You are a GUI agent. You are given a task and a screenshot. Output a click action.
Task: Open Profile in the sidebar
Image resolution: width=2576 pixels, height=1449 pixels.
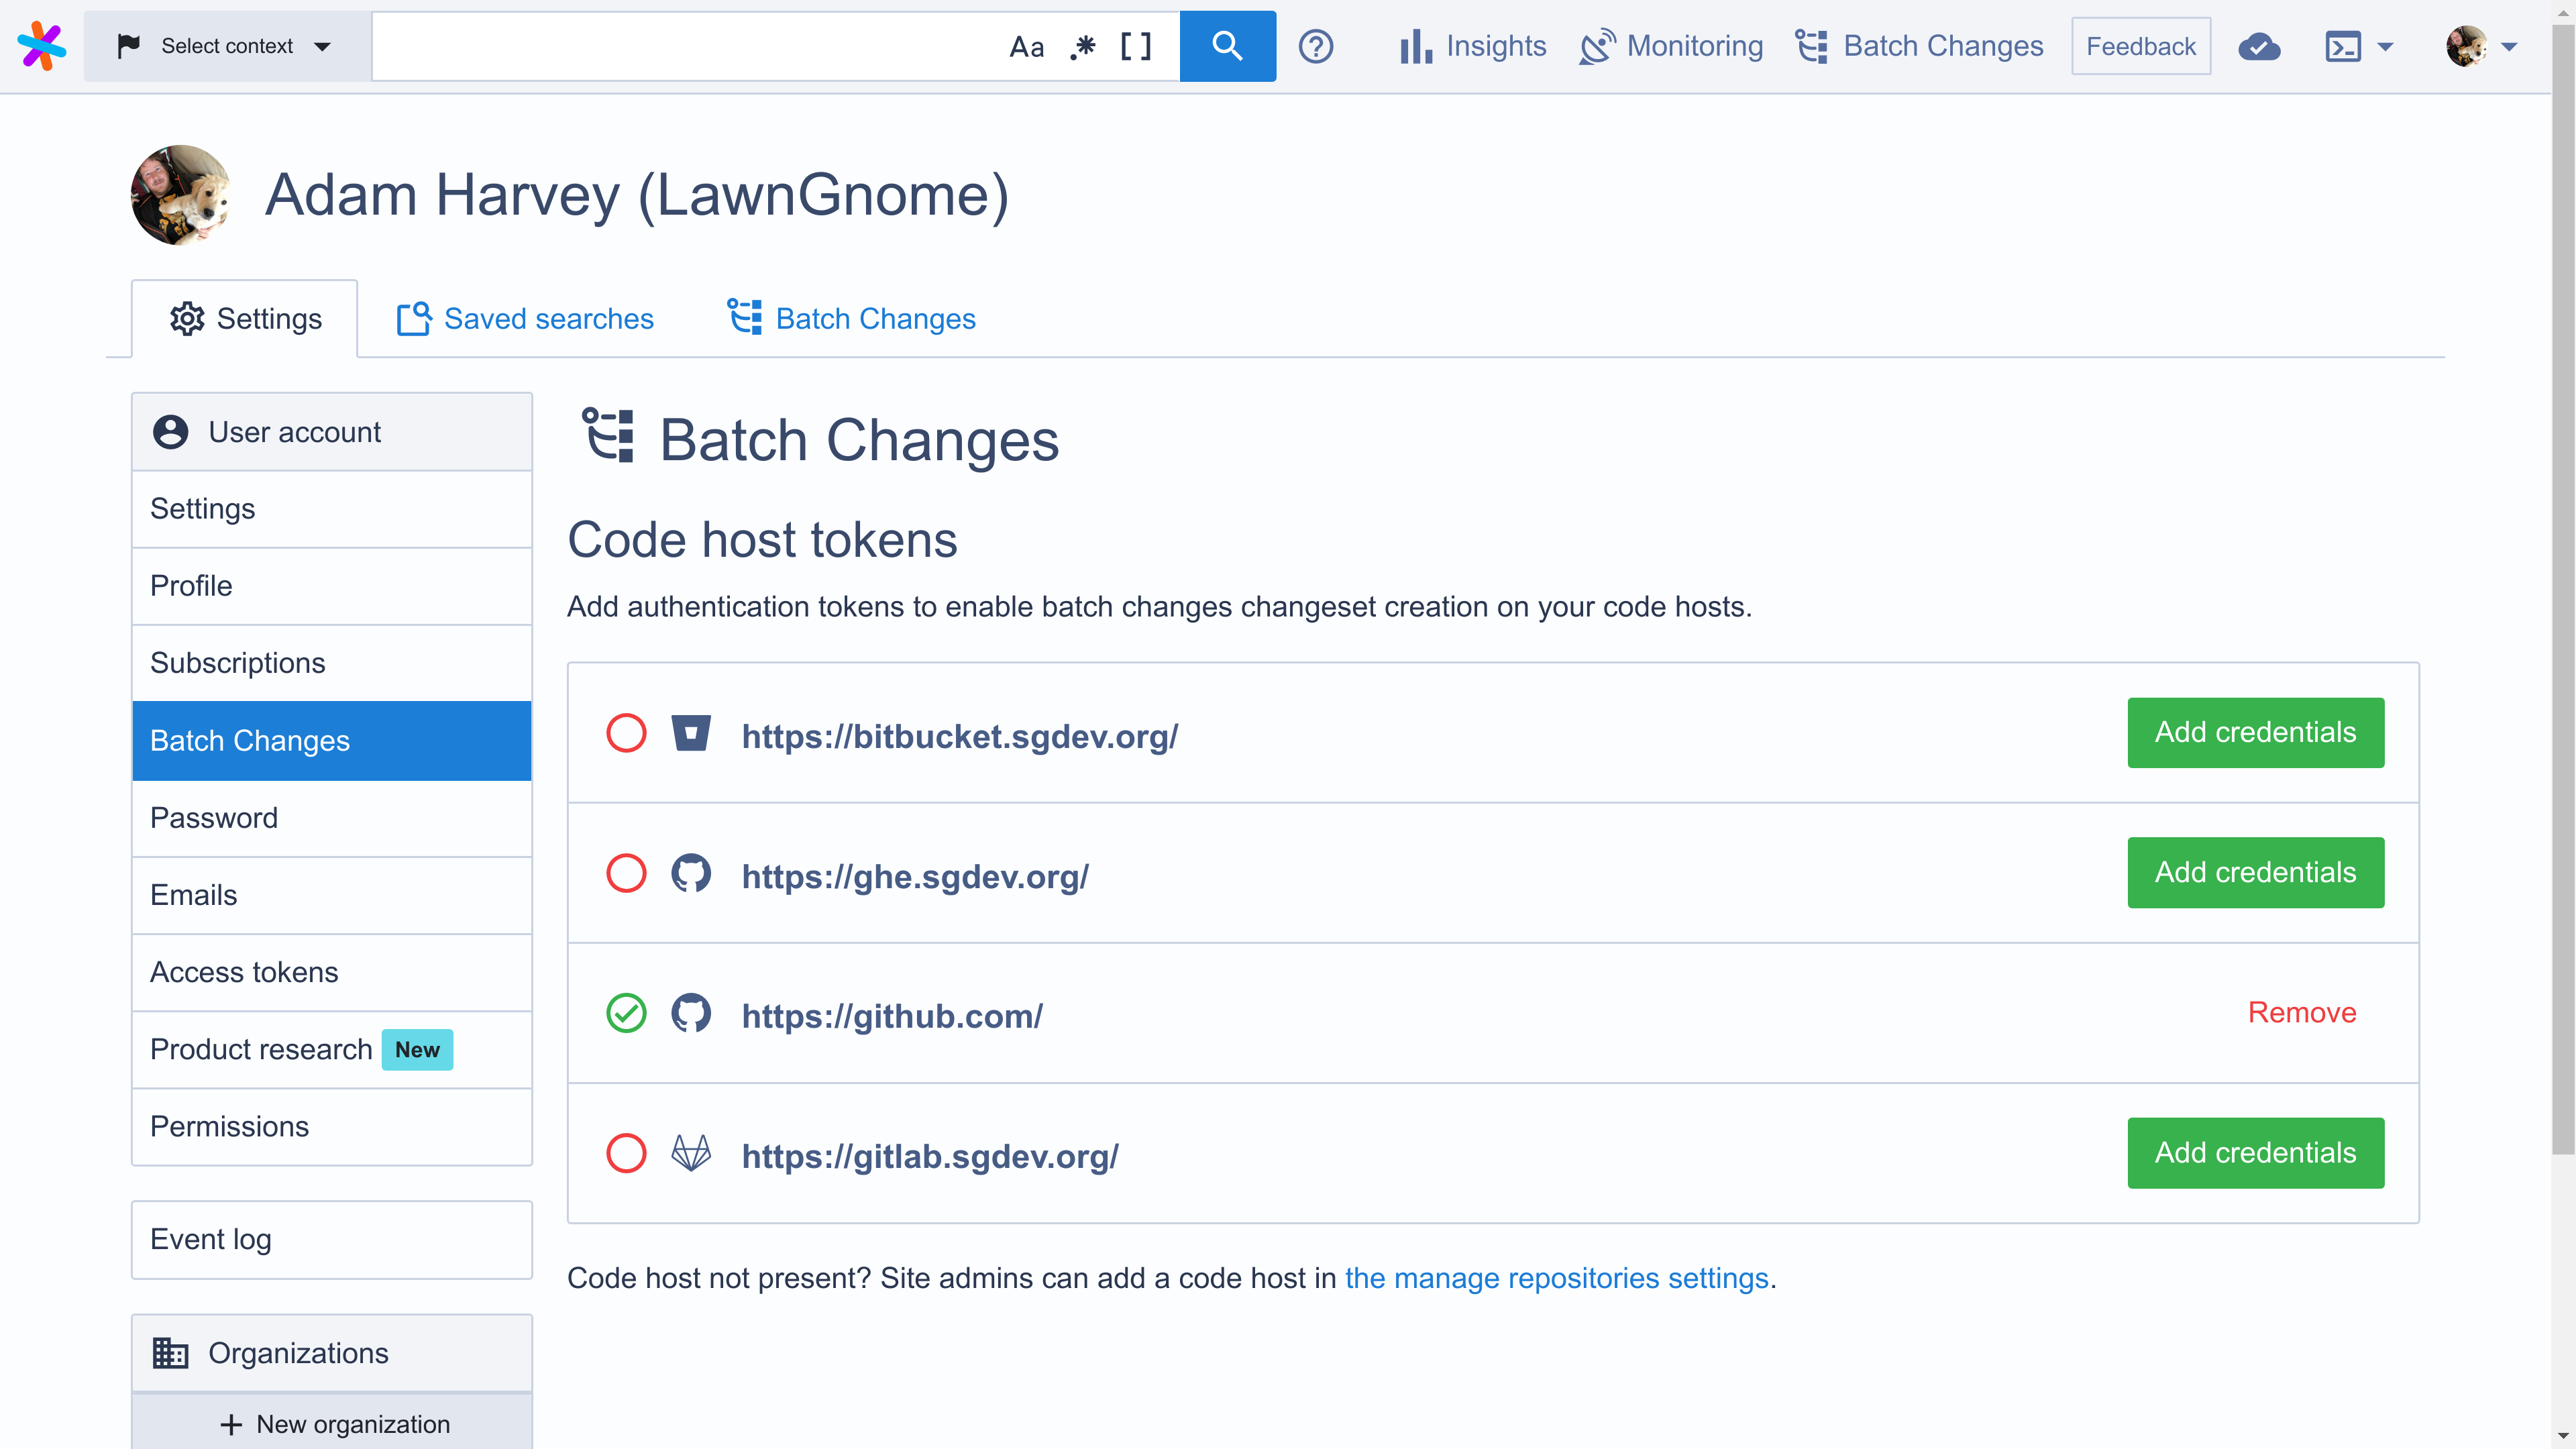pyautogui.click(x=332, y=586)
